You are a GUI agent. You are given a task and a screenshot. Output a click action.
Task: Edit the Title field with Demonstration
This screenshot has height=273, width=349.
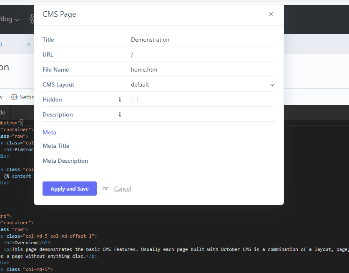point(203,40)
